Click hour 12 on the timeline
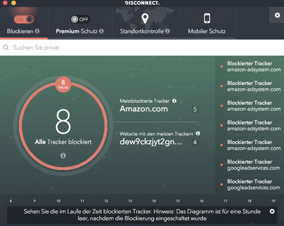The height and width of the screenshot is (226, 284). tap(106, 201)
